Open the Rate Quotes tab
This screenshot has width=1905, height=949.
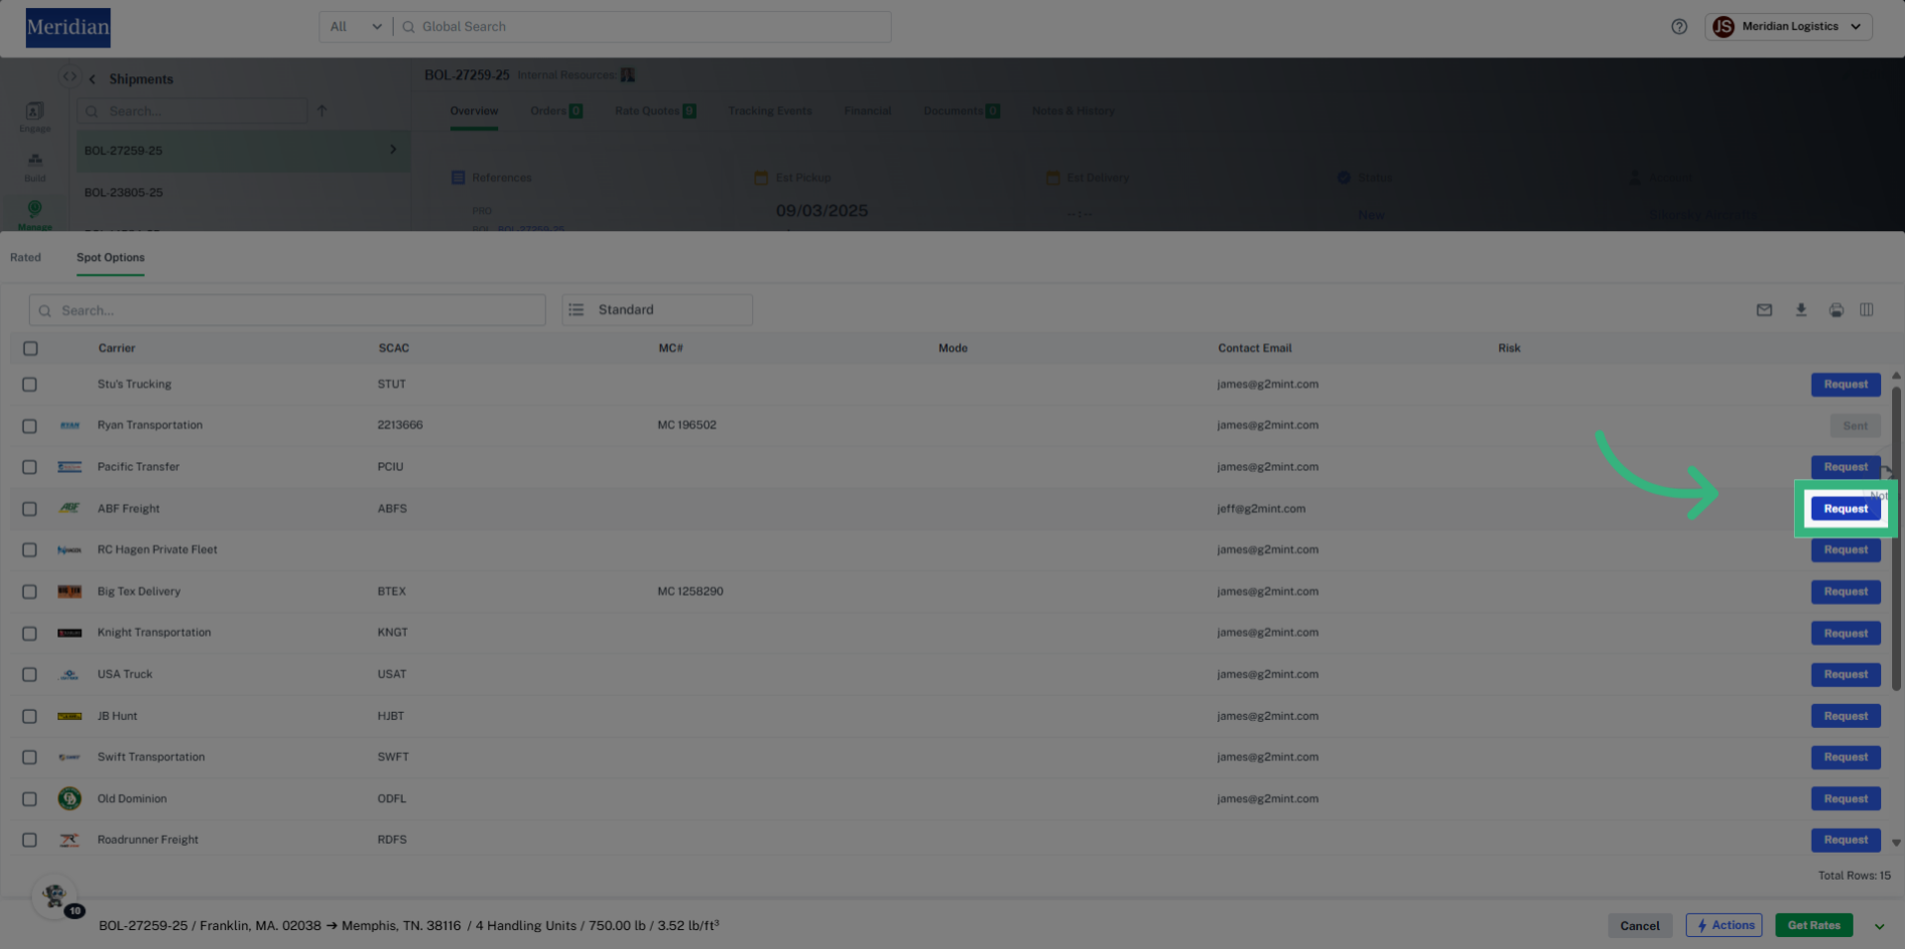tap(655, 111)
